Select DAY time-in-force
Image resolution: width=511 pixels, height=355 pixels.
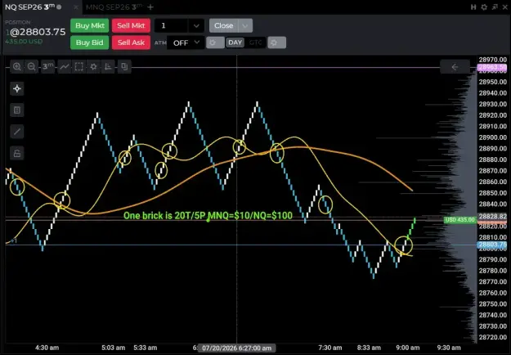click(x=235, y=43)
